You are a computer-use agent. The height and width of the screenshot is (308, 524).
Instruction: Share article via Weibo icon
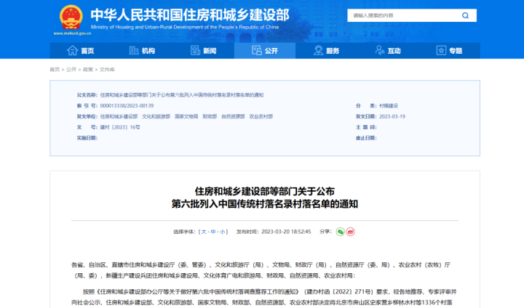[x=350, y=231]
